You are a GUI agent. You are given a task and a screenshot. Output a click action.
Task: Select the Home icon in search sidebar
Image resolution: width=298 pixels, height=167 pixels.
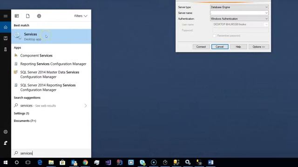point(6,27)
